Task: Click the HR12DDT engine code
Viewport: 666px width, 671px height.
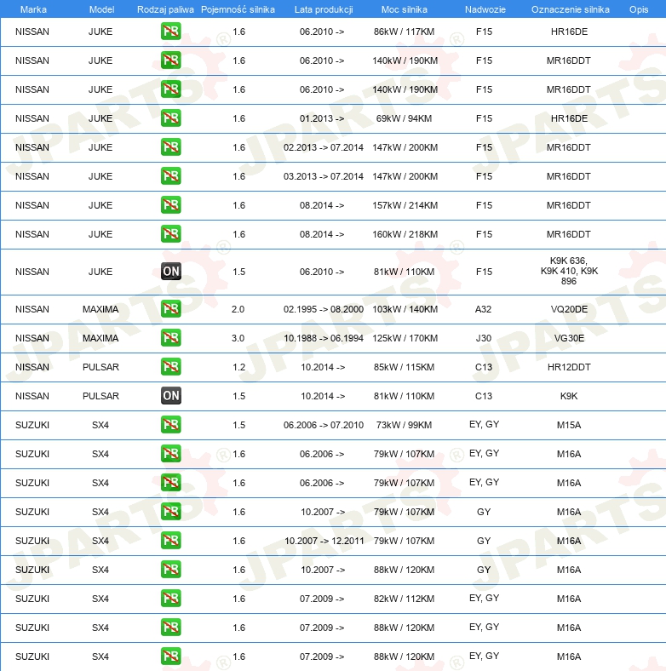Action: (569, 367)
